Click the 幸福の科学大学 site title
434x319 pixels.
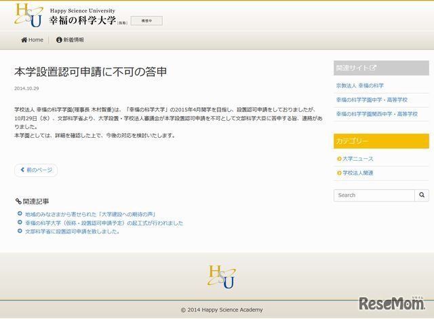83,20
